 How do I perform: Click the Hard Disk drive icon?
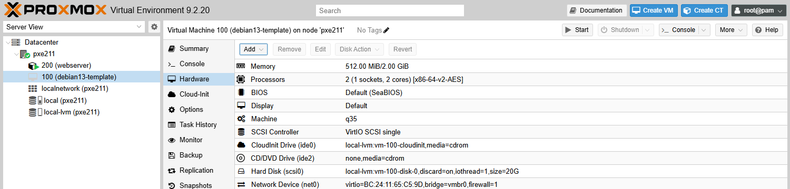(241, 171)
